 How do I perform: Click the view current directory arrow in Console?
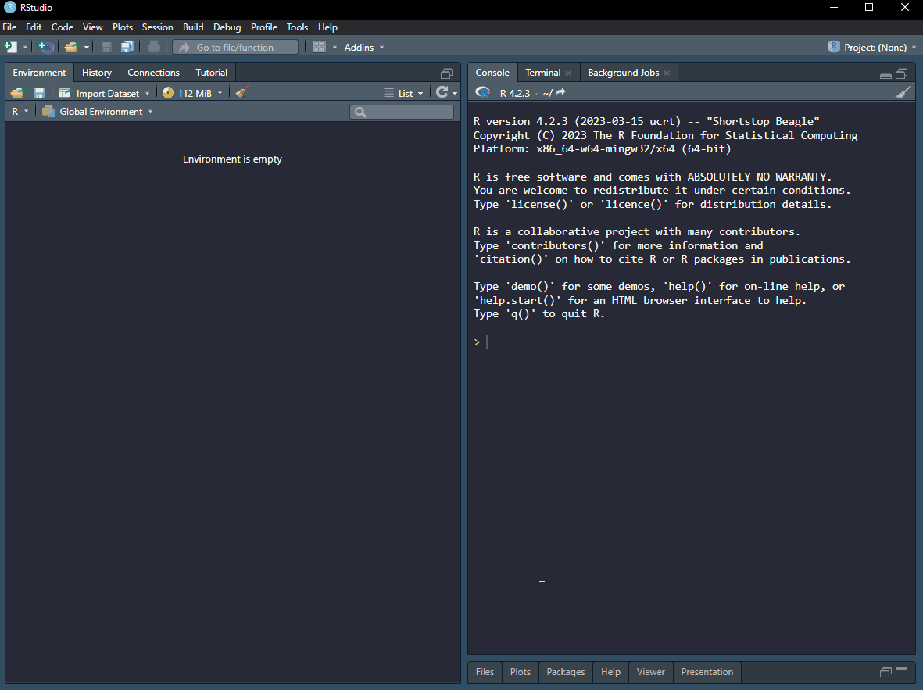(560, 93)
